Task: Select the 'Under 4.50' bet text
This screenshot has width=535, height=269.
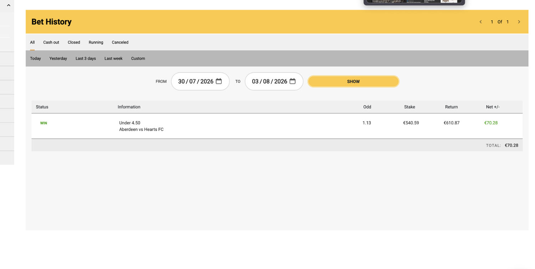Action: coord(130,123)
